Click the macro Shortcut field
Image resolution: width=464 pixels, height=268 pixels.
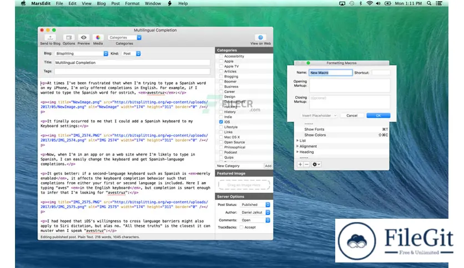[381, 73]
